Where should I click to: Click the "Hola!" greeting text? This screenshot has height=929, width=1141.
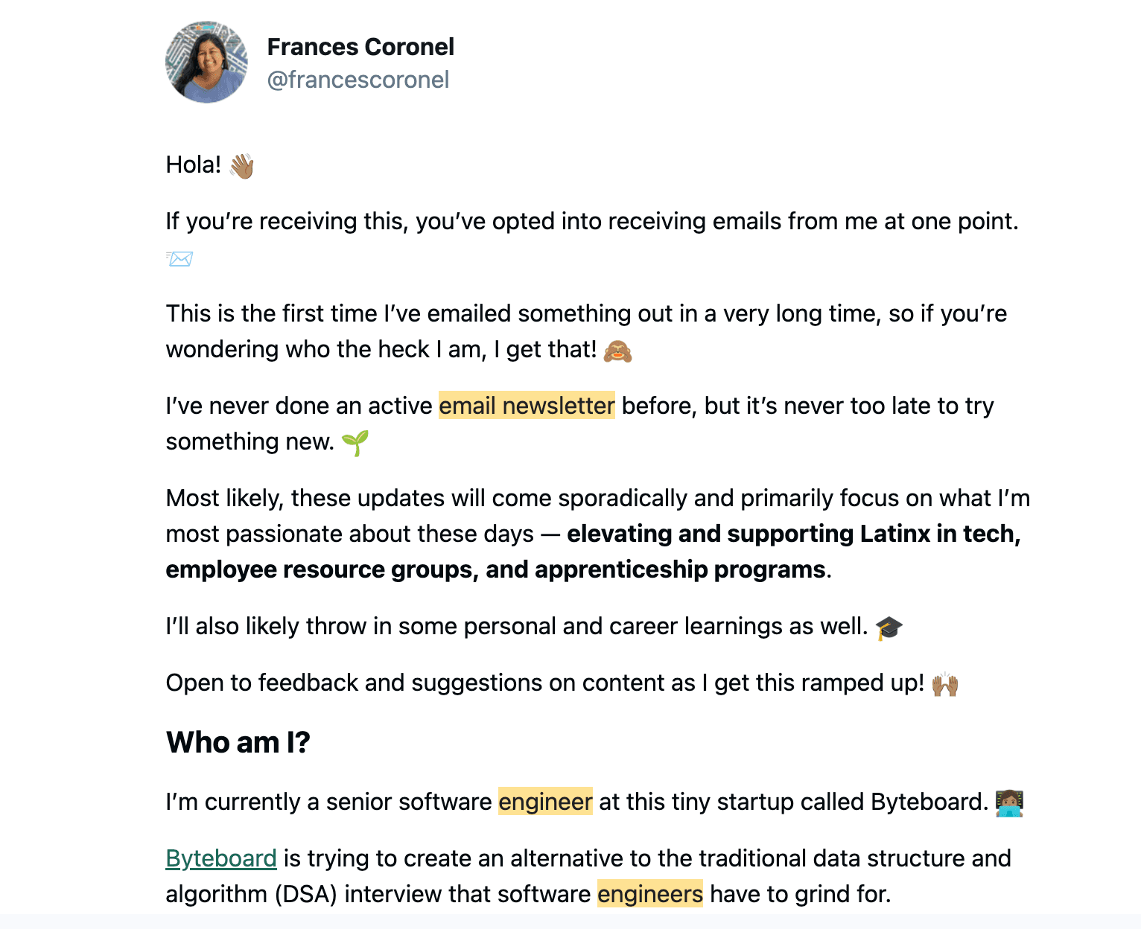click(194, 165)
